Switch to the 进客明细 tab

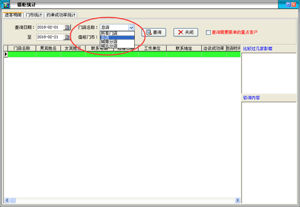coord(13,15)
